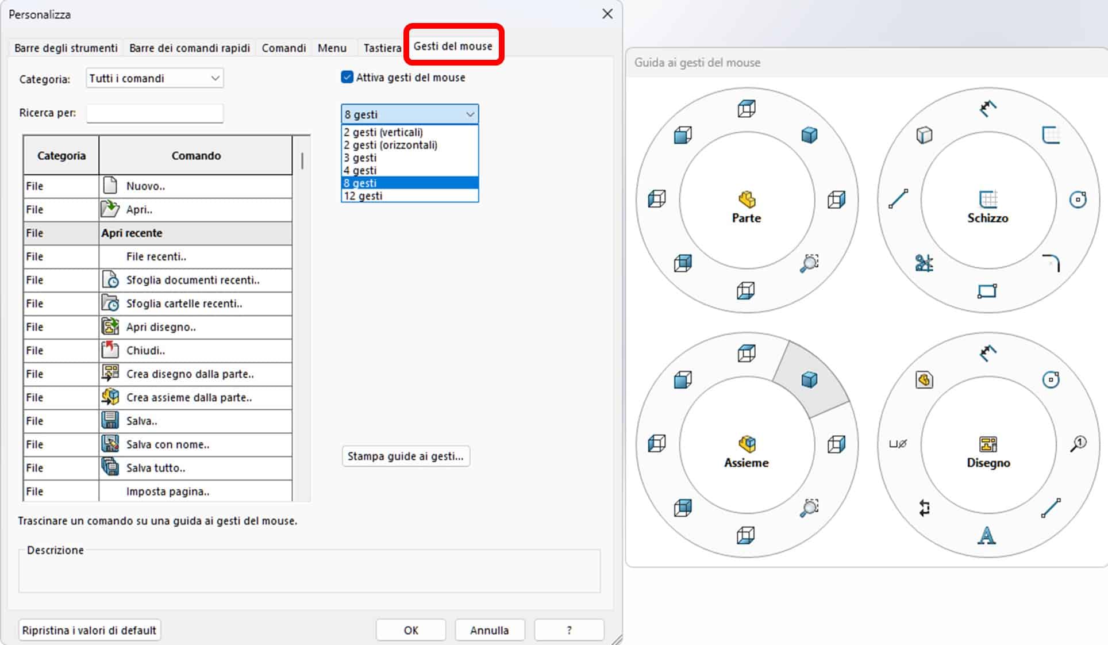The image size is (1108, 645).
Task: Click 'Ripristina i valori di default' button
Action: tap(89, 630)
